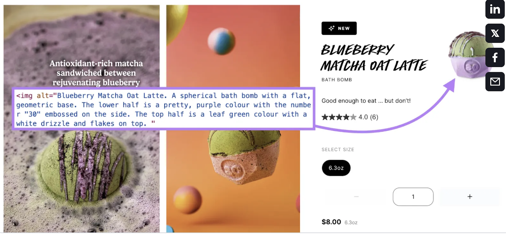Increase quantity with the plus button
Screen dimensions: 506x234
pyautogui.click(x=470, y=197)
